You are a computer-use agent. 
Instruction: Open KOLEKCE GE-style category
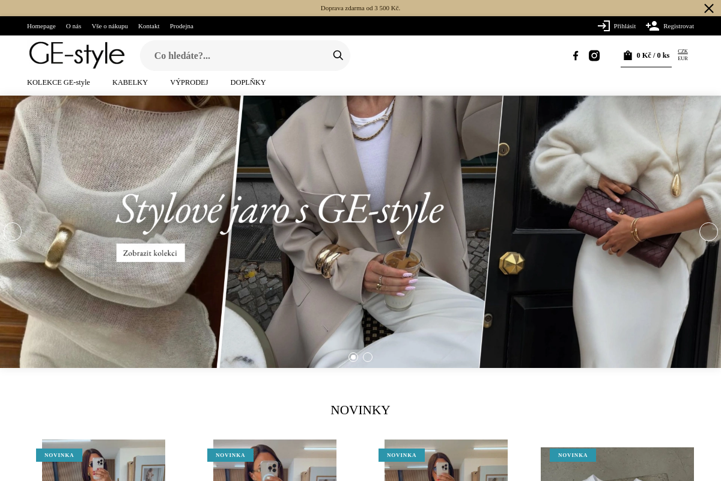58,82
